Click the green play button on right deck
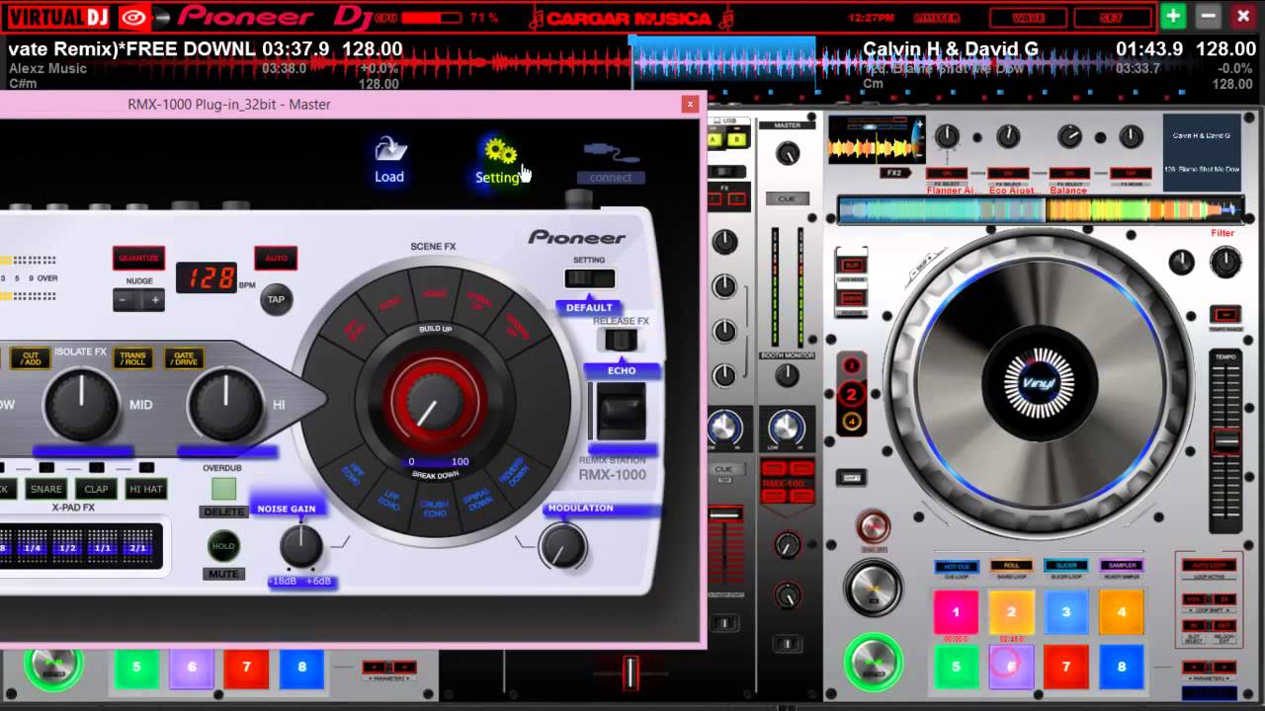This screenshot has height=711, width=1265. tap(874, 662)
